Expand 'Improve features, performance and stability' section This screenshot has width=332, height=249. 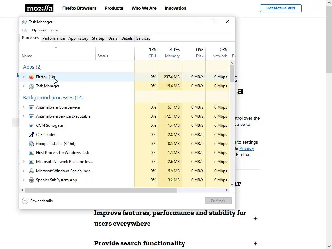pos(255,219)
